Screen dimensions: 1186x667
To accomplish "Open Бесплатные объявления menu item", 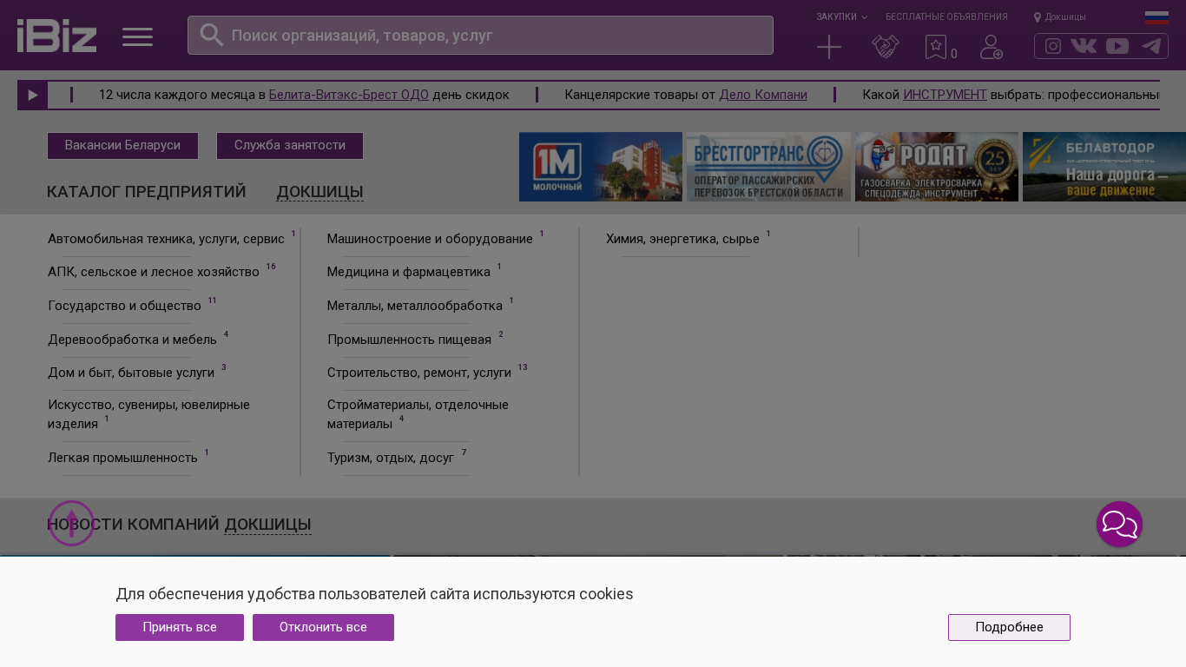I will point(946,17).
